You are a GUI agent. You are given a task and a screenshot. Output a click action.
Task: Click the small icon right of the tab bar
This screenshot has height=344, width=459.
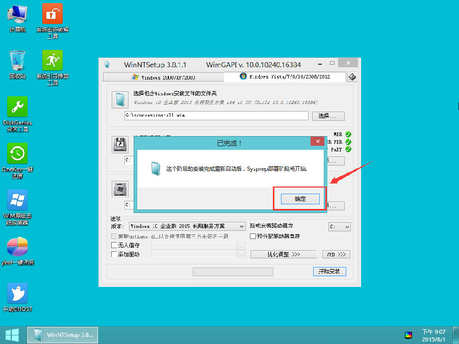351,76
